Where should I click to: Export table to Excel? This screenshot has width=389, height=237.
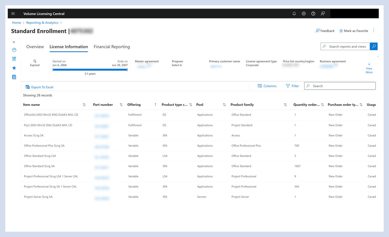40,87
